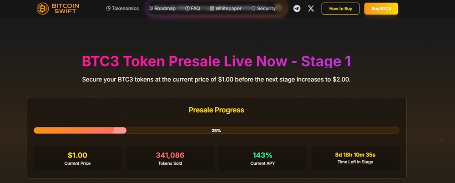Click the orange filled presale progress bar
The width and height of the screenshot is (455, 183).
tap(80, 131)
